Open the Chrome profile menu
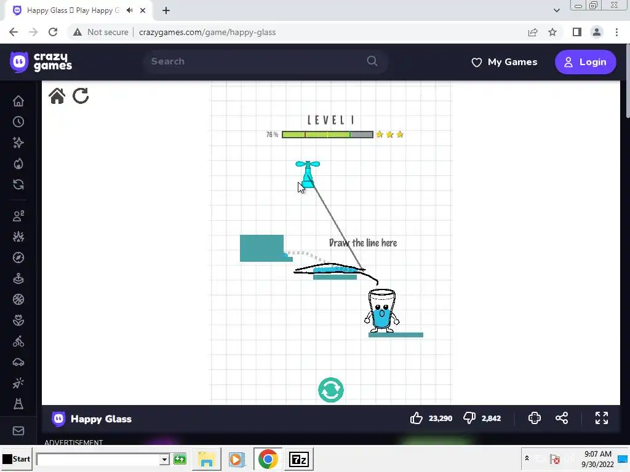The height and width of the screenshot is (472, 630). 597,32
